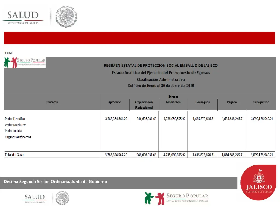
Task: Select the 'Total del Gasto' row label
Action: (15, 155)
